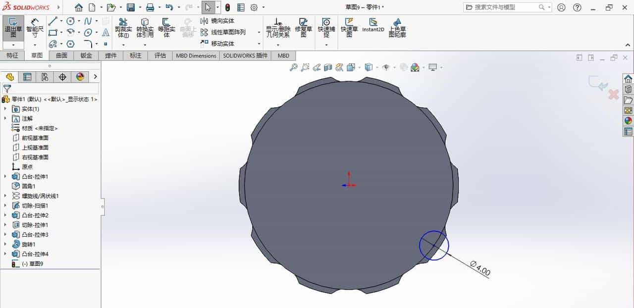The image size is (634, 308).
Task: Enable the 快速捕捉 (Quick Snaps) option
Action: coord(326,27)
